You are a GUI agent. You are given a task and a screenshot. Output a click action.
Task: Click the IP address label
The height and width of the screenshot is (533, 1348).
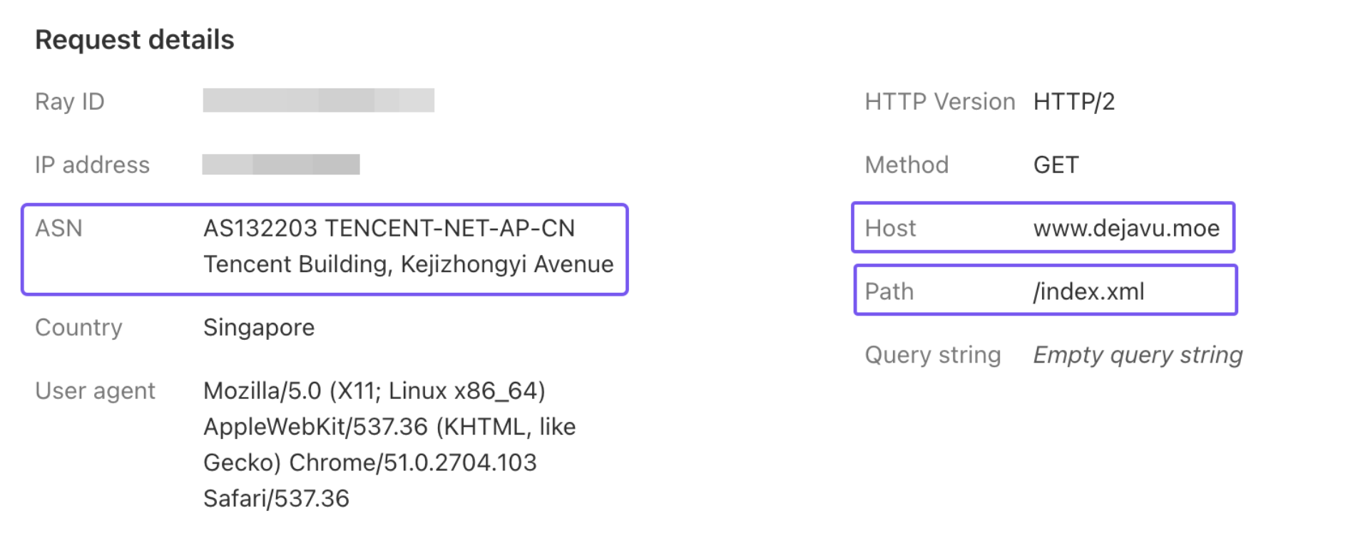[92, 165]
